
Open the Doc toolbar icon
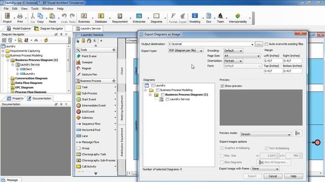tap(209, 18)
